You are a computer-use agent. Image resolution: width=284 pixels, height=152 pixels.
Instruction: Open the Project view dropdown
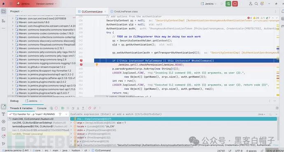(16, 11)
